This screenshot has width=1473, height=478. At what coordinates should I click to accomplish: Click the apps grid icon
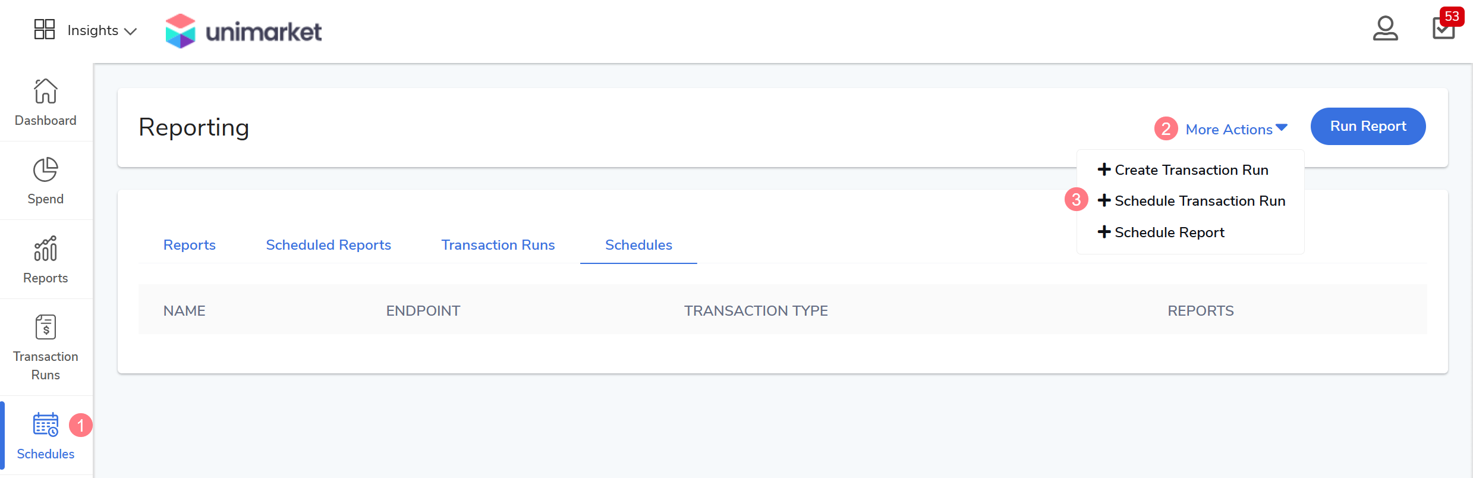tap(45, 29)
